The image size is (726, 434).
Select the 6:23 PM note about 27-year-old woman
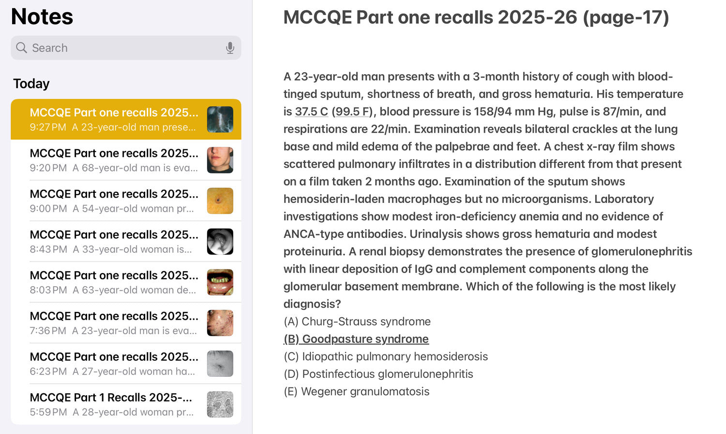[114, 363]
